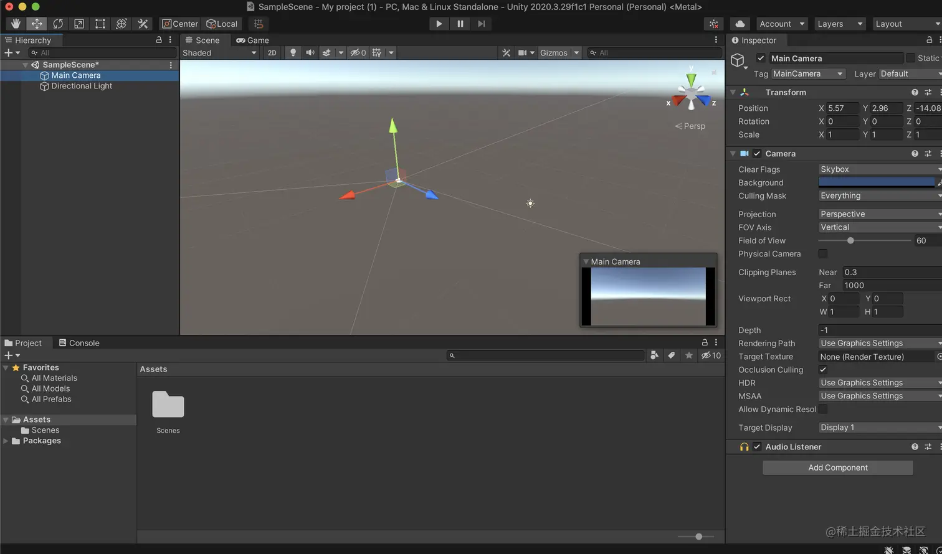Viewport: 942px width, 554px height.
Task: Enable the Physical Camera checkbox
Action: (x=823, y=254)
